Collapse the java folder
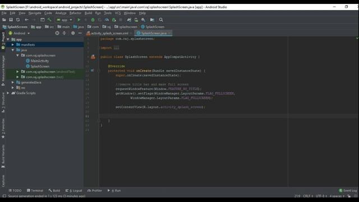 (13, 50)
